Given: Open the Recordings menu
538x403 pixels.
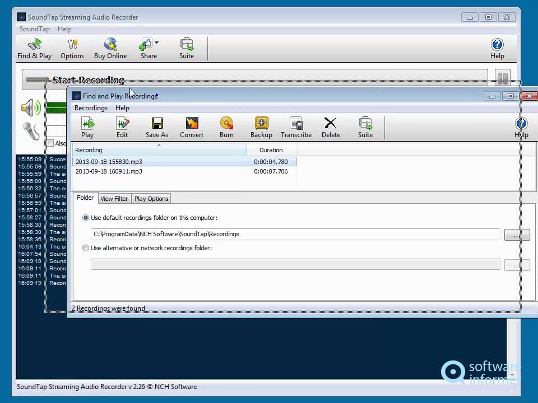Looking at the screenshot, I should [91, 108].
